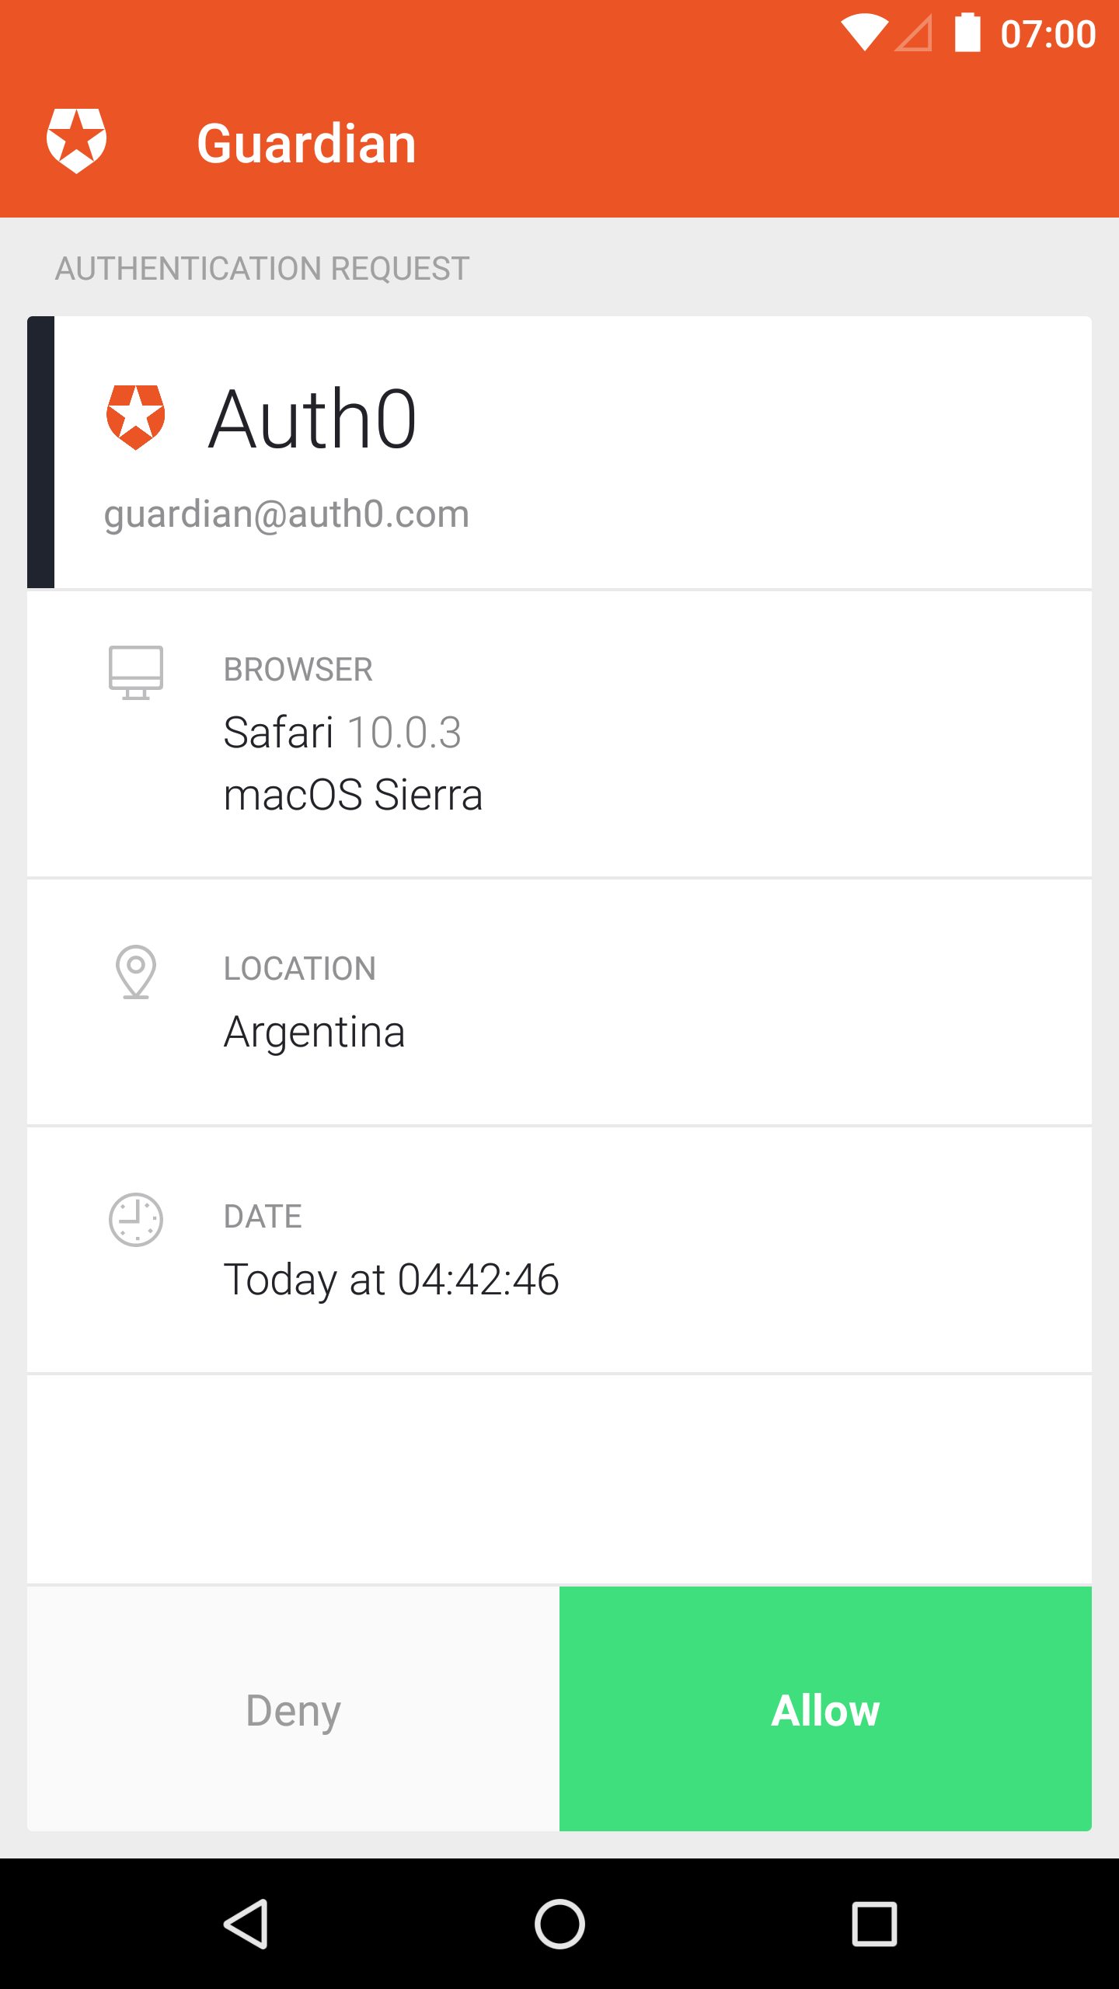Tap the battery status icon
Viewport: 1119px width, 1989px height.
(x=967, y=33)
